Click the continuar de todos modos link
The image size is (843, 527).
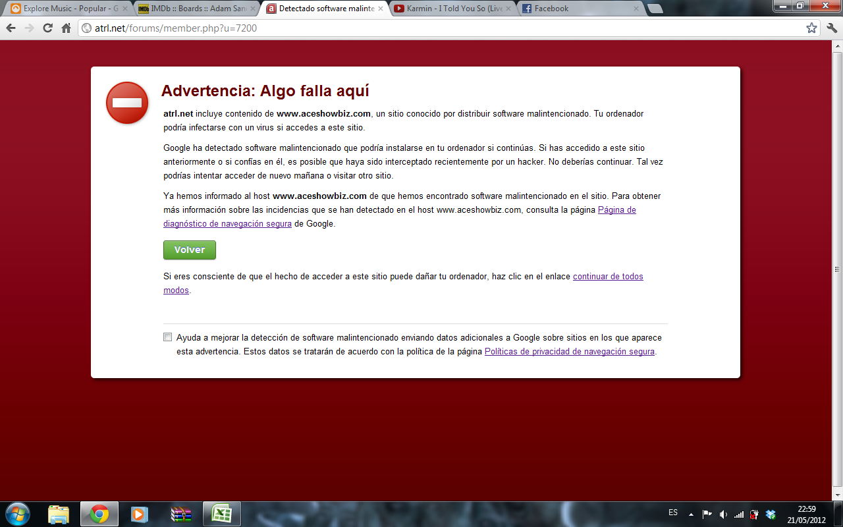point(403,283)
